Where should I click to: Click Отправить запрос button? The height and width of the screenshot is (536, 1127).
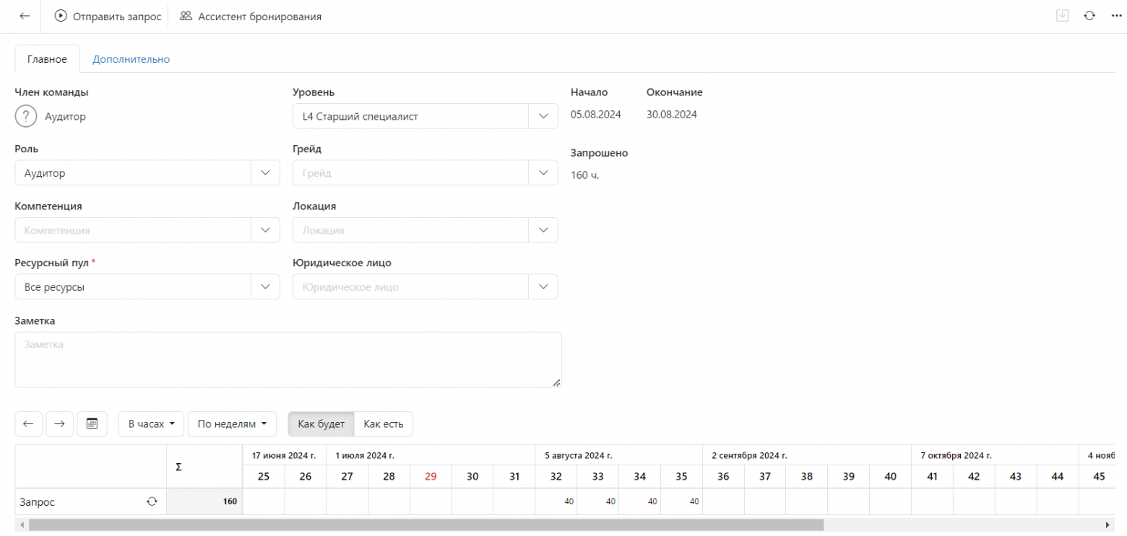(x=108, y=16)
